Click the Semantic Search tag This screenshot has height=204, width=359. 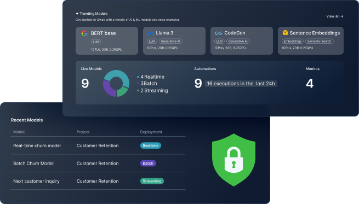(x=319, y=42)
